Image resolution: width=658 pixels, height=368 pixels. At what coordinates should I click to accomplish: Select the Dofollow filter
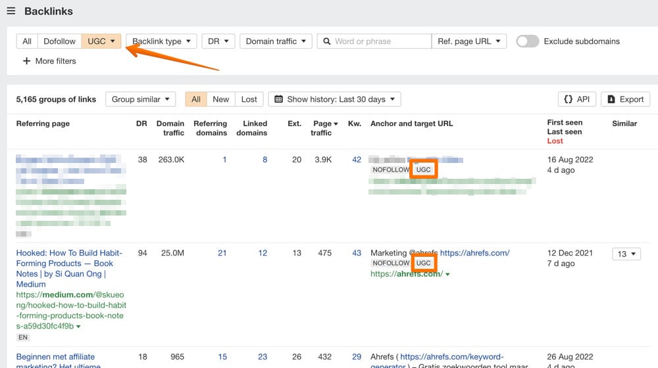(x=60, y=41)
